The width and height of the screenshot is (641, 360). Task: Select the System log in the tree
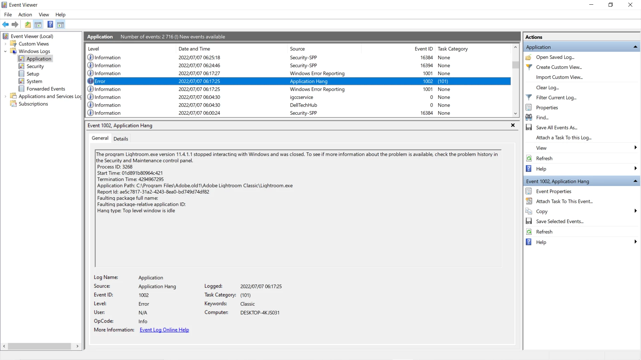coord(34,81)
